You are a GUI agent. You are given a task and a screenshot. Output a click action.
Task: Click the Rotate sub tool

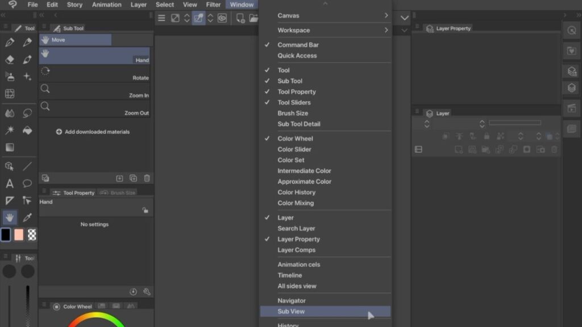pyautogui.click(x=94, y=73)
